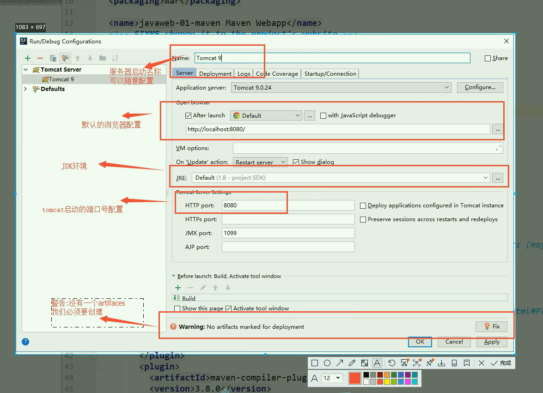Viewport: 543px width, 393px height.
Task: Select arrow tool in screenshot toolbar
Action: 340,363
